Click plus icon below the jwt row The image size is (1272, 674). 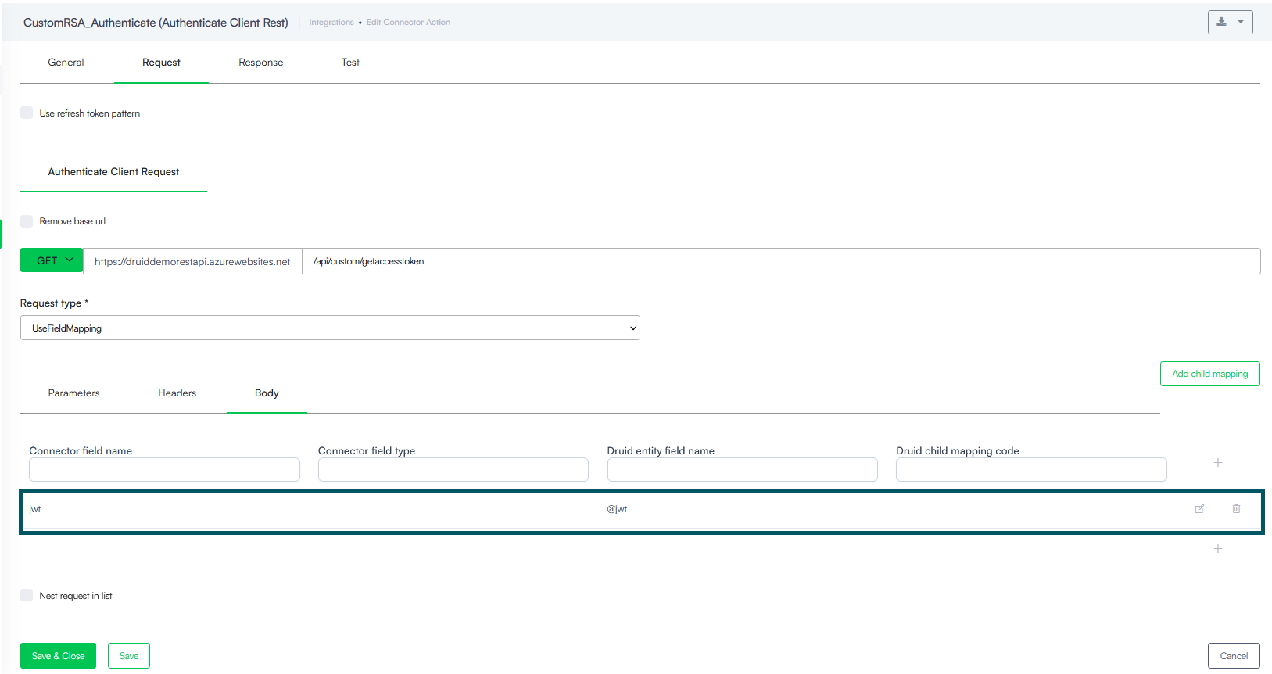pyautogui.click(x=1217, y=549)
